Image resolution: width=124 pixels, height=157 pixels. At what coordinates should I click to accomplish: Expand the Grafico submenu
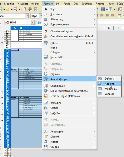coord(69,108)
